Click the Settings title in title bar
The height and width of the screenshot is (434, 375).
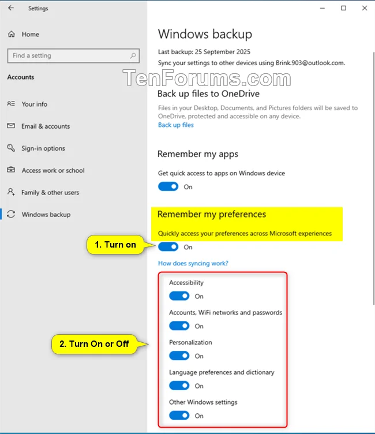pos(38,9)
